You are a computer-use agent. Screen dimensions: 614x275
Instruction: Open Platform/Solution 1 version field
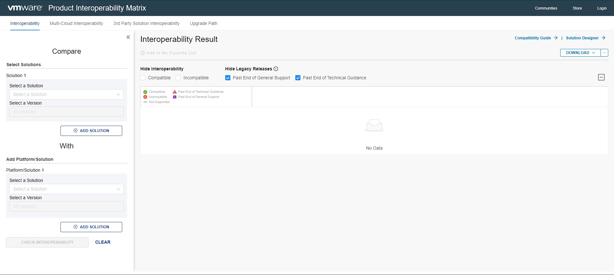tap(67, 206)
